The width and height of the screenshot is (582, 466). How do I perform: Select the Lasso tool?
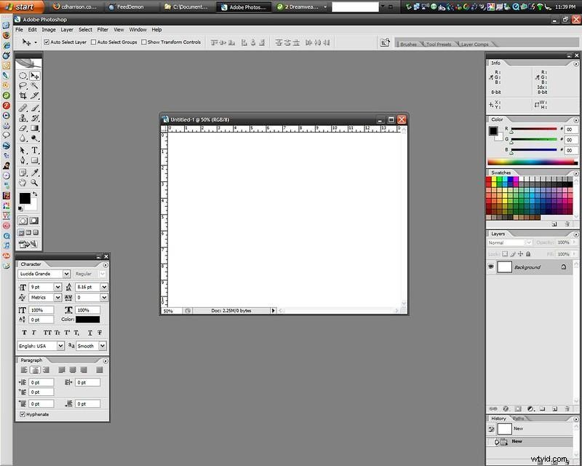25,85
